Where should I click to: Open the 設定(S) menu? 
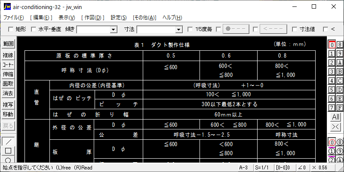coord(118,18)
